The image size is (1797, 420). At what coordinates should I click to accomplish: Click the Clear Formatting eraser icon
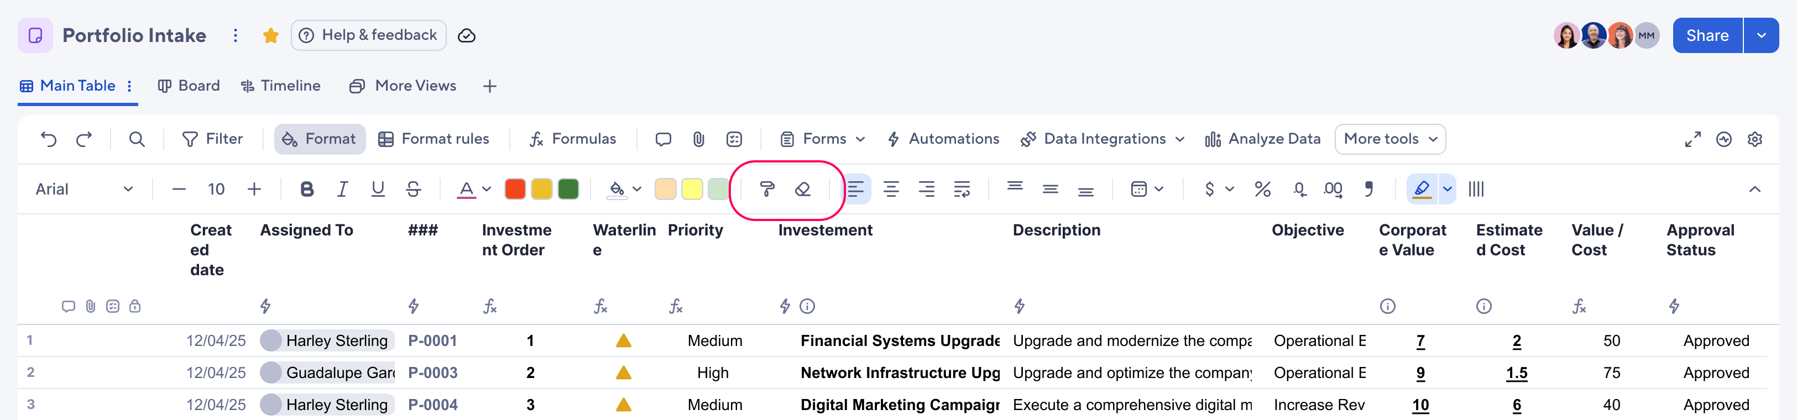[802, 188]
